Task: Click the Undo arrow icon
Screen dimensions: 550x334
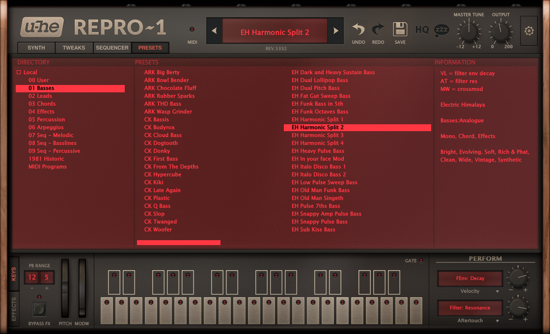Action: click(358, 29)
